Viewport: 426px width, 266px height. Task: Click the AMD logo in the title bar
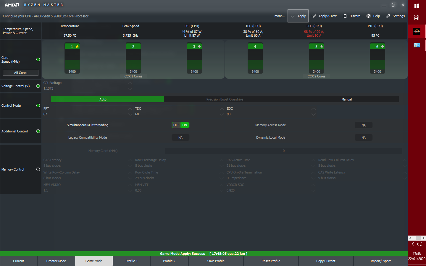12,5
